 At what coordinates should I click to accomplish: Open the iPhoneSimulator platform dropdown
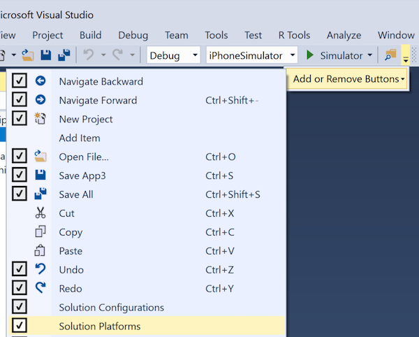[253, 55]
